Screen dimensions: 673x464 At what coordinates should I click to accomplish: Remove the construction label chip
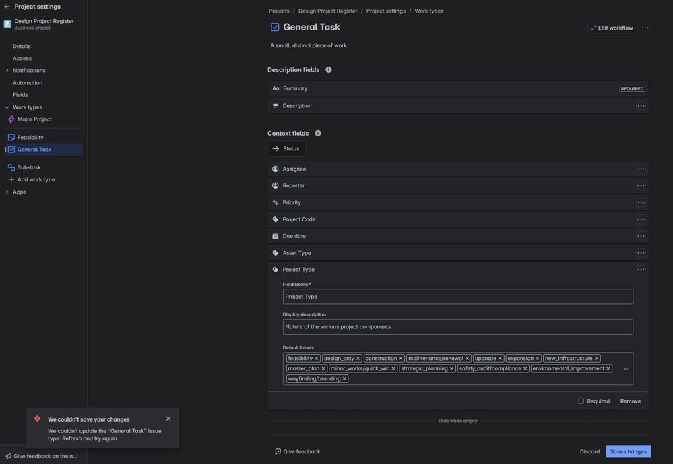(400, 358)
